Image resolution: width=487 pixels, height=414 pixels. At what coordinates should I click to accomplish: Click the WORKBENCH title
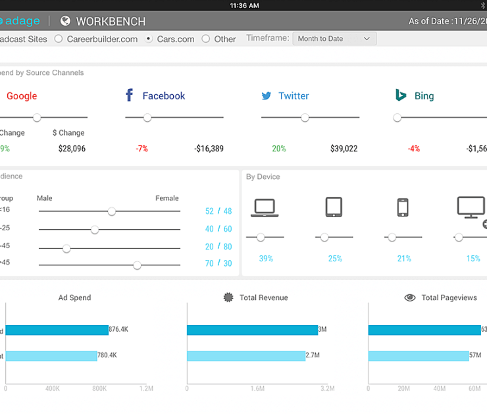pos(111,22)
